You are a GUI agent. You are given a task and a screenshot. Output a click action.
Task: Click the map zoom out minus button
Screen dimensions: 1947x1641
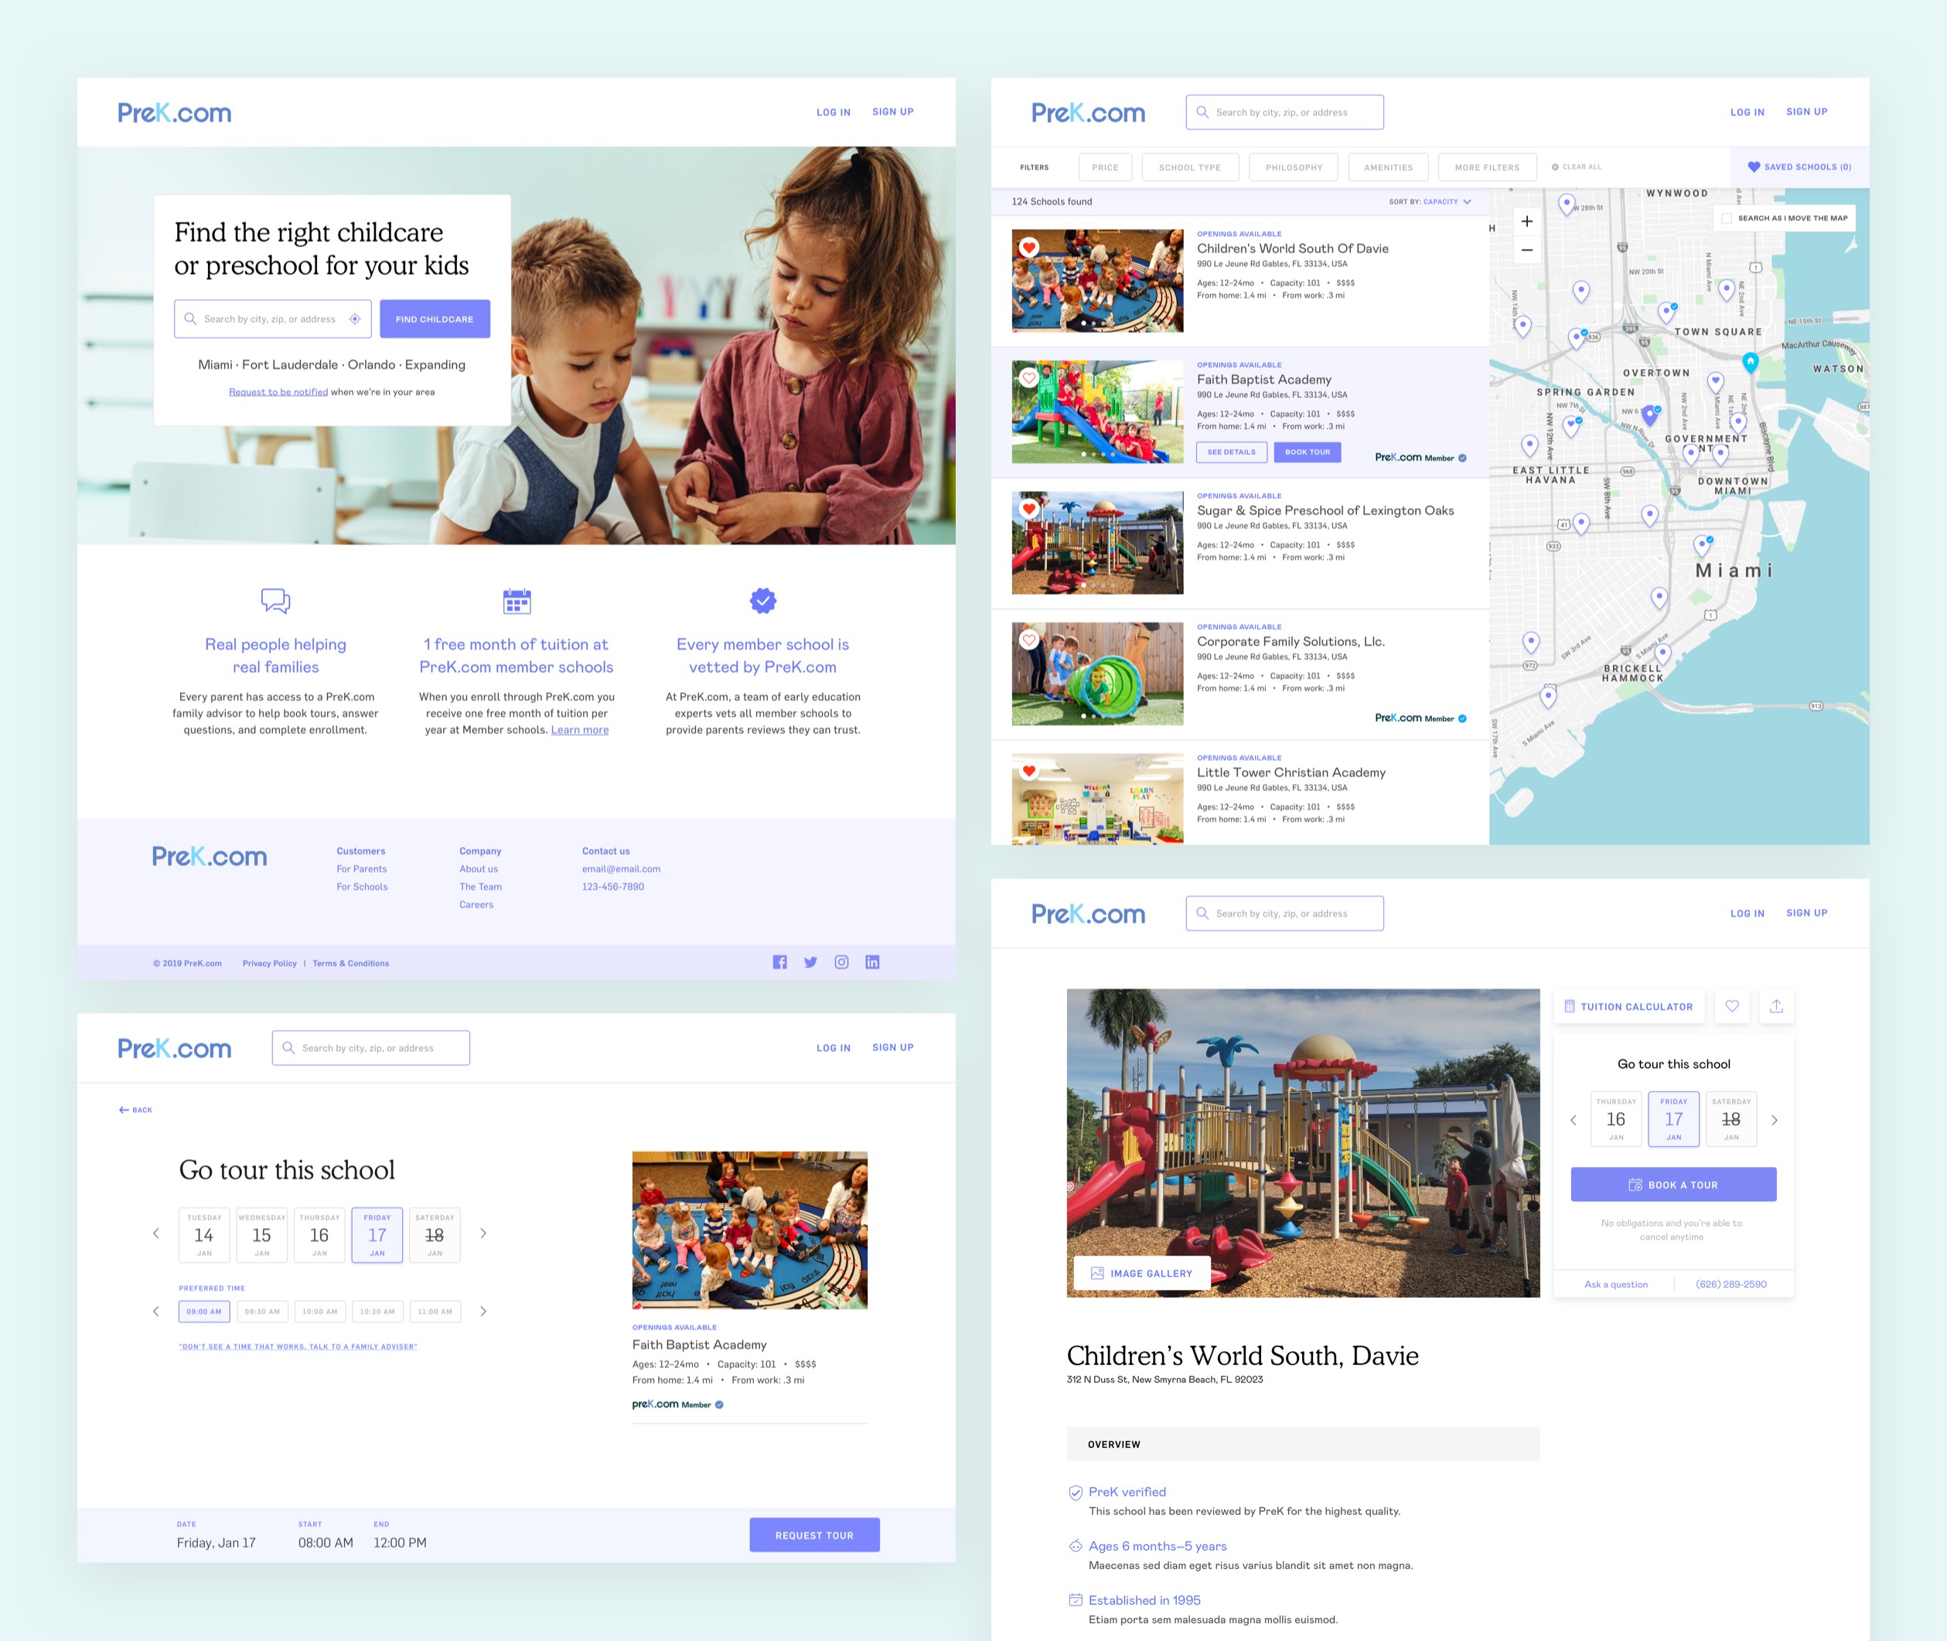click(1526, 249)
